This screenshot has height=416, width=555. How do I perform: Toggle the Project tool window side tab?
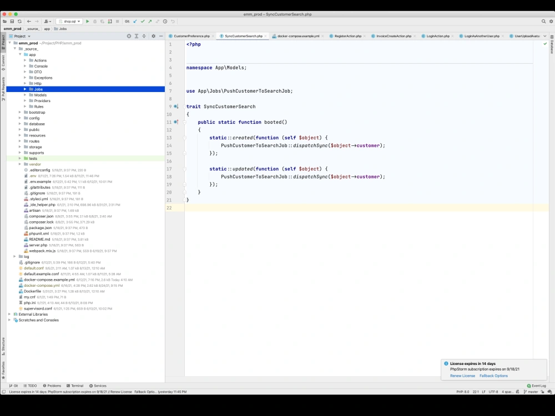(x=3, y=42)
